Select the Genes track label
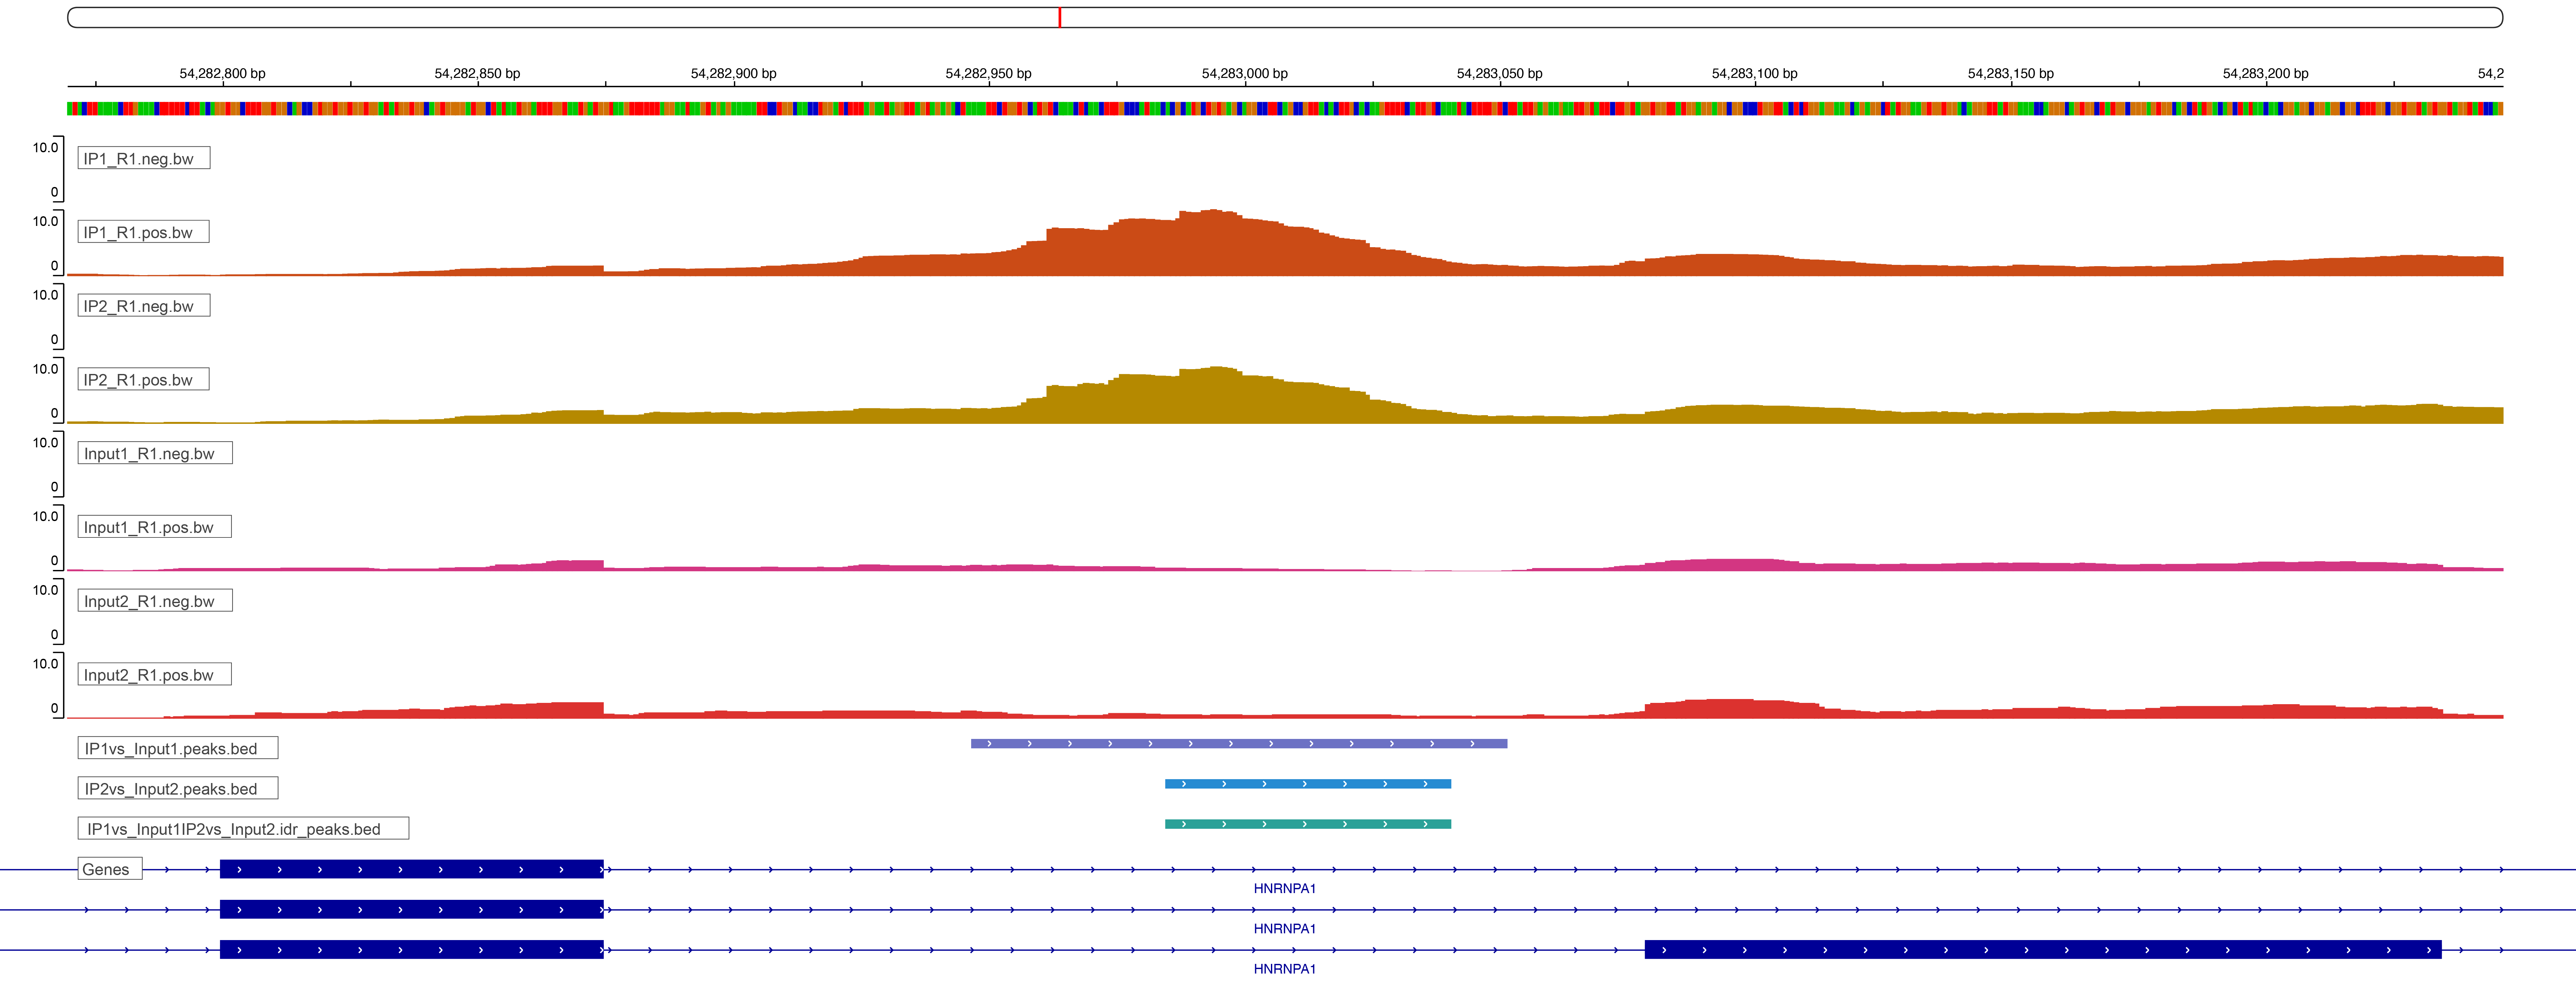Viewport: 2576px width, 998px height. (110, 869)
